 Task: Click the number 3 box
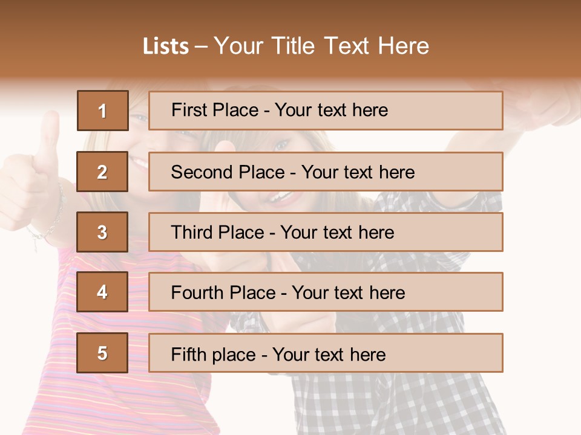(x=102, y=232)
